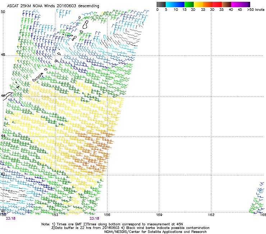Click the '25' legend scale label
The width and height of the screenshot is (266, 234).
tap(203, 10)
